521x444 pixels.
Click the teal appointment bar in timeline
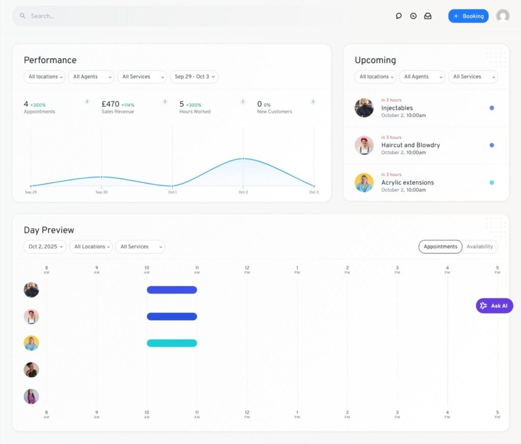click(x=172, y=343)
